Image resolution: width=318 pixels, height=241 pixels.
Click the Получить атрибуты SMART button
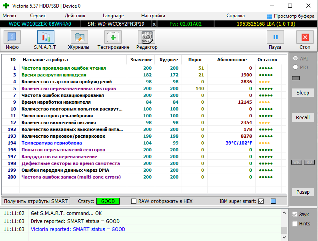click(36, 201)
